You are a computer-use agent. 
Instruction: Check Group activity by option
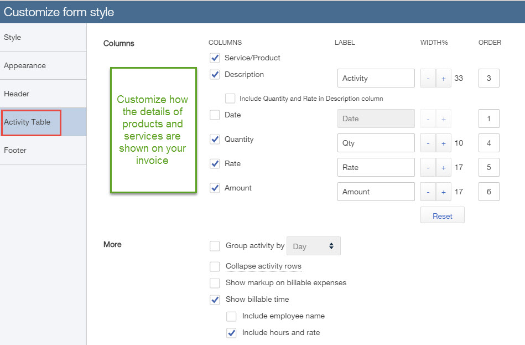(215, 246)
